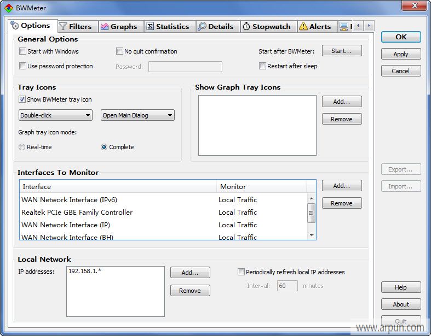Click the Monitor column header
The width and height of the screenshot is (431, 336).
point(261,186)
